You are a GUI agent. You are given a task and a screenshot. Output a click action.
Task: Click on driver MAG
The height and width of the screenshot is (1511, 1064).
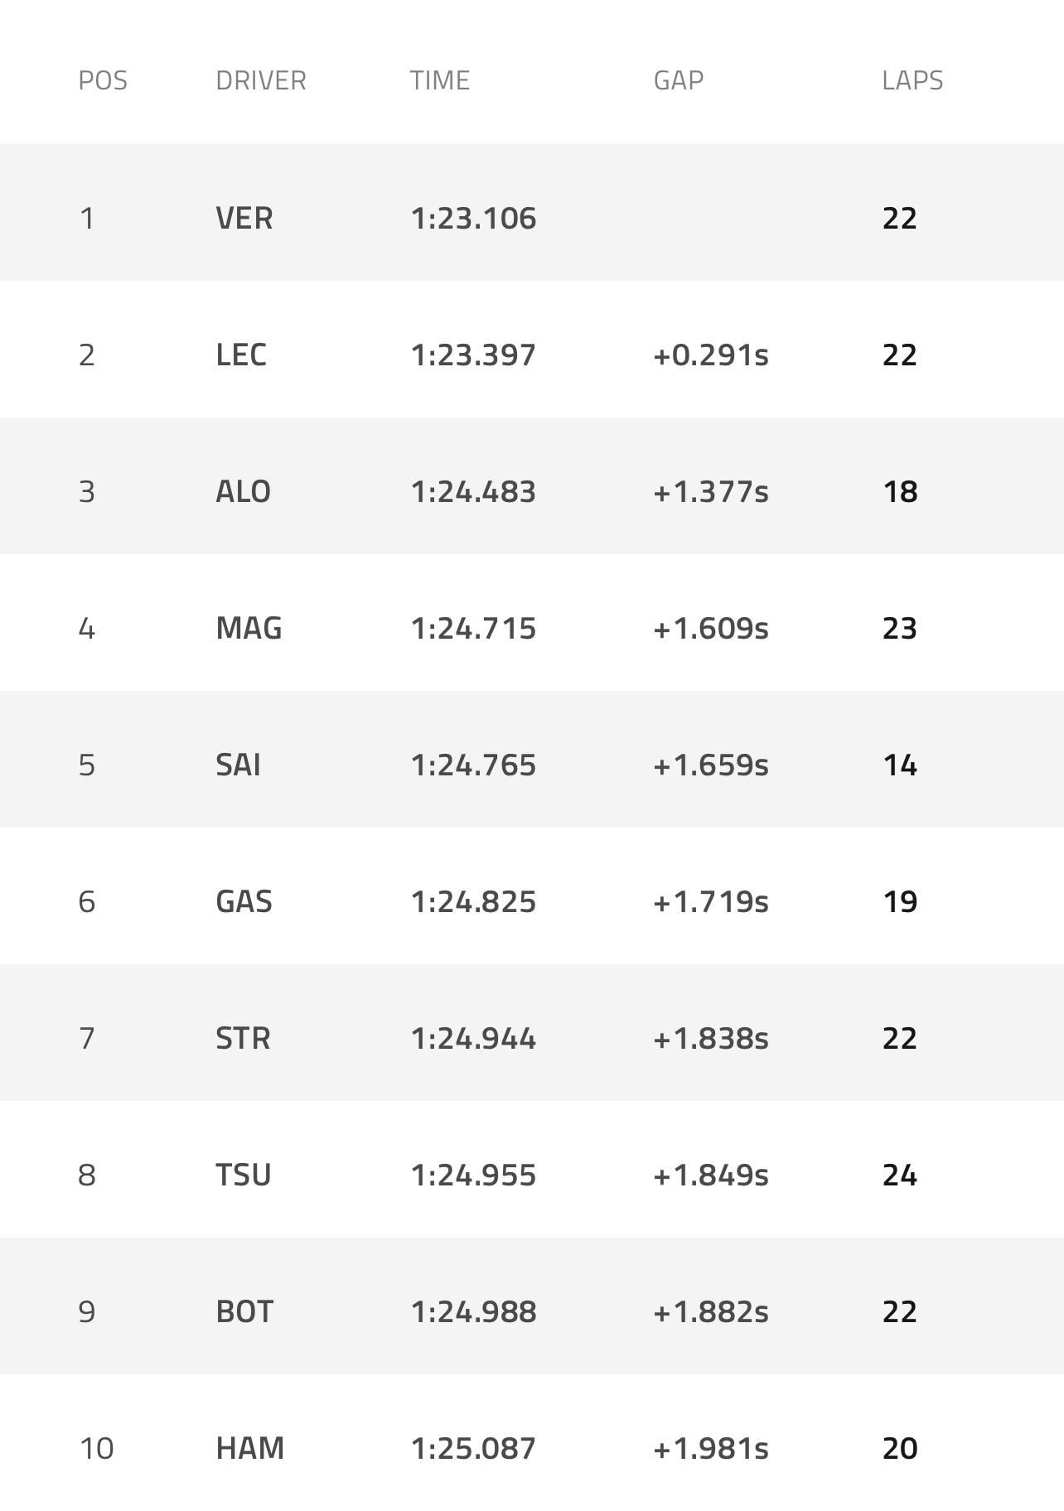tap(249, 628)
